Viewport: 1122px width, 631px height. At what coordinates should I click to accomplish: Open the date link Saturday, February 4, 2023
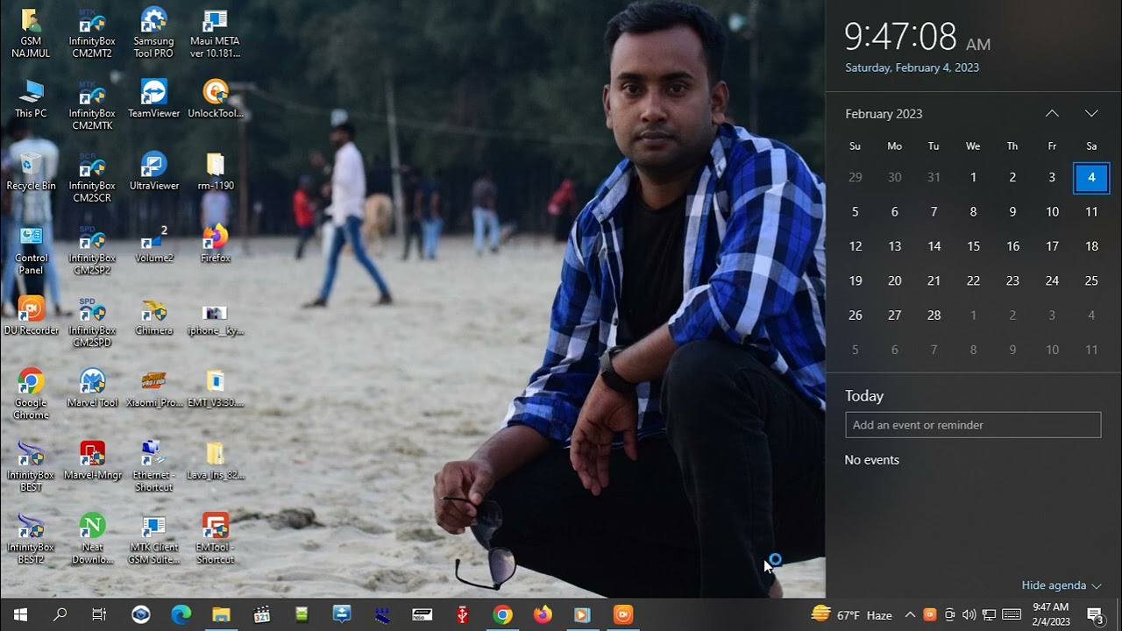(x=912, y=67)
